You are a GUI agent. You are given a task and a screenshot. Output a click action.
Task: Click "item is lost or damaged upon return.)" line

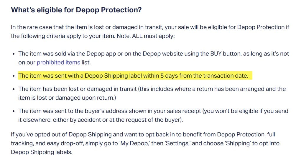tap(67, 98)
